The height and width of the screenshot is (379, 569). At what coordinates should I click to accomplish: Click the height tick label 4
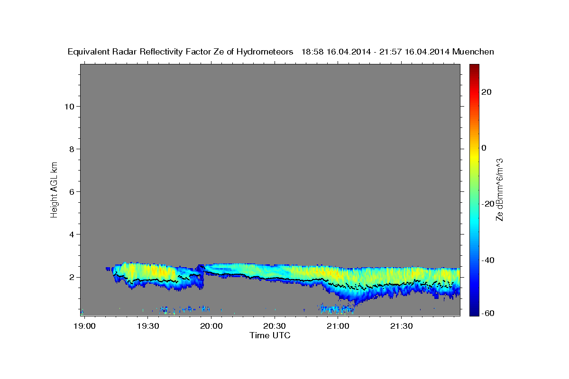[x=71, y=234]
